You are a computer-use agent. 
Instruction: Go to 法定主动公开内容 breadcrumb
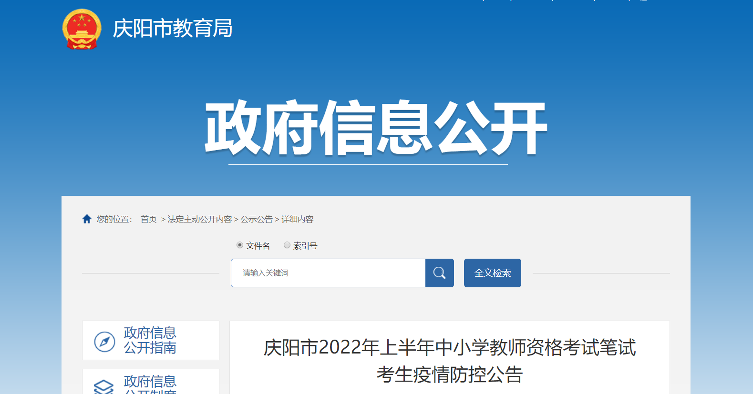click(199, 219)
